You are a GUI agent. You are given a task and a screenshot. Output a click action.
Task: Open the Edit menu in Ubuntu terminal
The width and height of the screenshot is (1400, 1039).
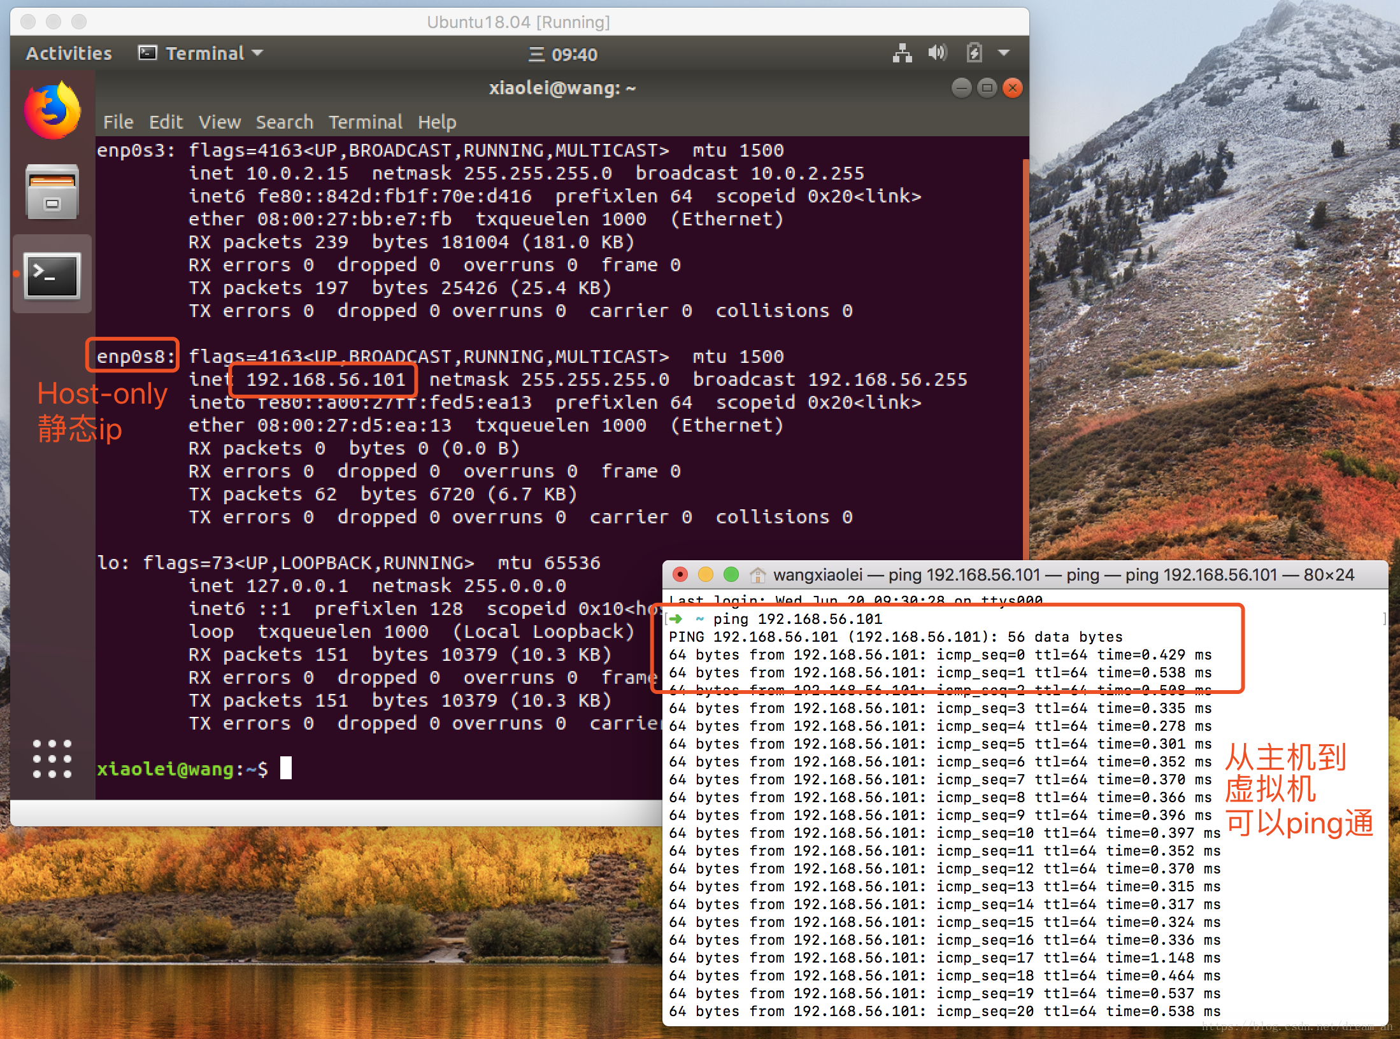166,122
